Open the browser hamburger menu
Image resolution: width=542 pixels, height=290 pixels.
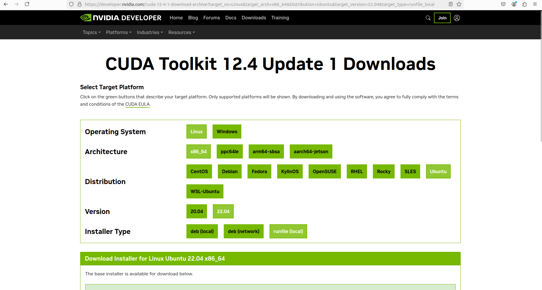click(535, 4)
